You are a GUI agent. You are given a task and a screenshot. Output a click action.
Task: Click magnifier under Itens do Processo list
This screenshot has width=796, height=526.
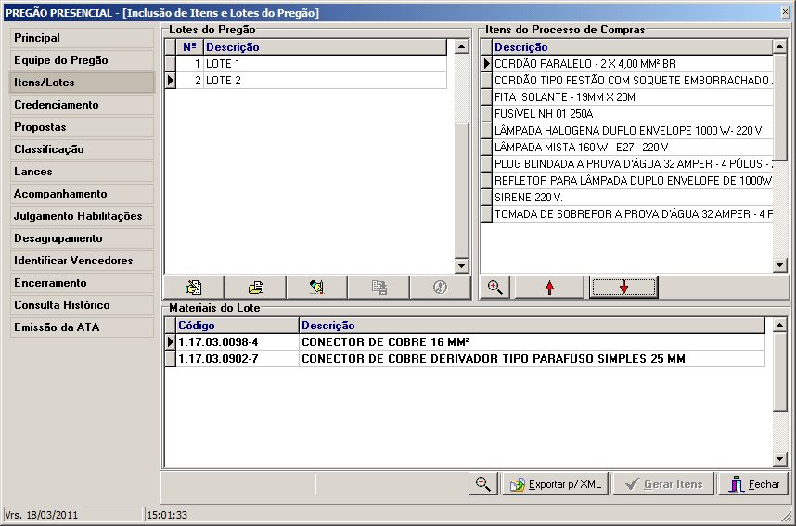point(495,288)
